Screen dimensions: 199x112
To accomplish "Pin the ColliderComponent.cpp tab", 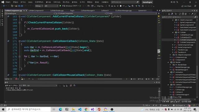I will pos(24,11).
